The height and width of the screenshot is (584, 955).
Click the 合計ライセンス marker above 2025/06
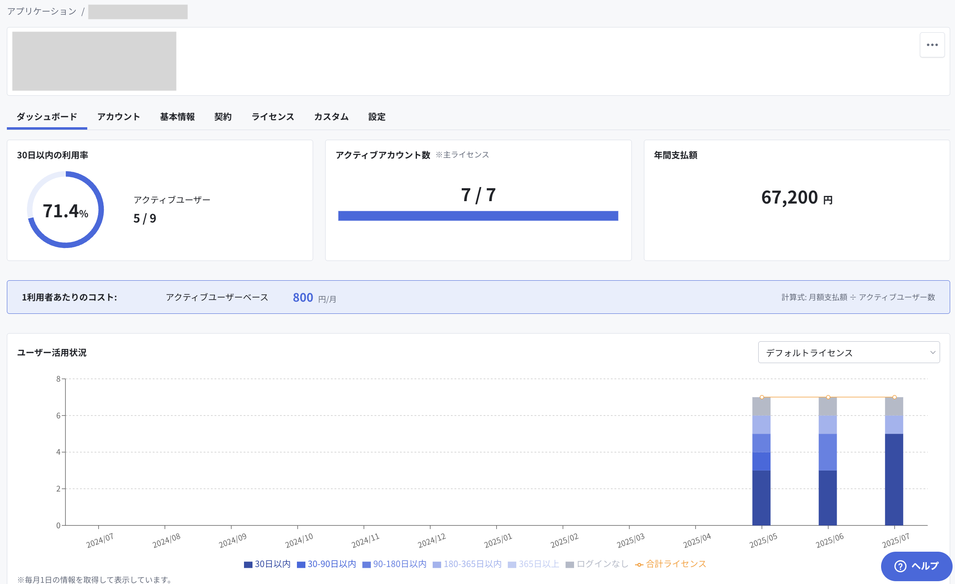[x=828, y=397]
